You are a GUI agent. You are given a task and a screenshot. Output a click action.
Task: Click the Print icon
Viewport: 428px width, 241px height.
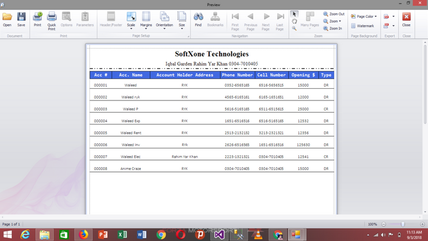37,19
